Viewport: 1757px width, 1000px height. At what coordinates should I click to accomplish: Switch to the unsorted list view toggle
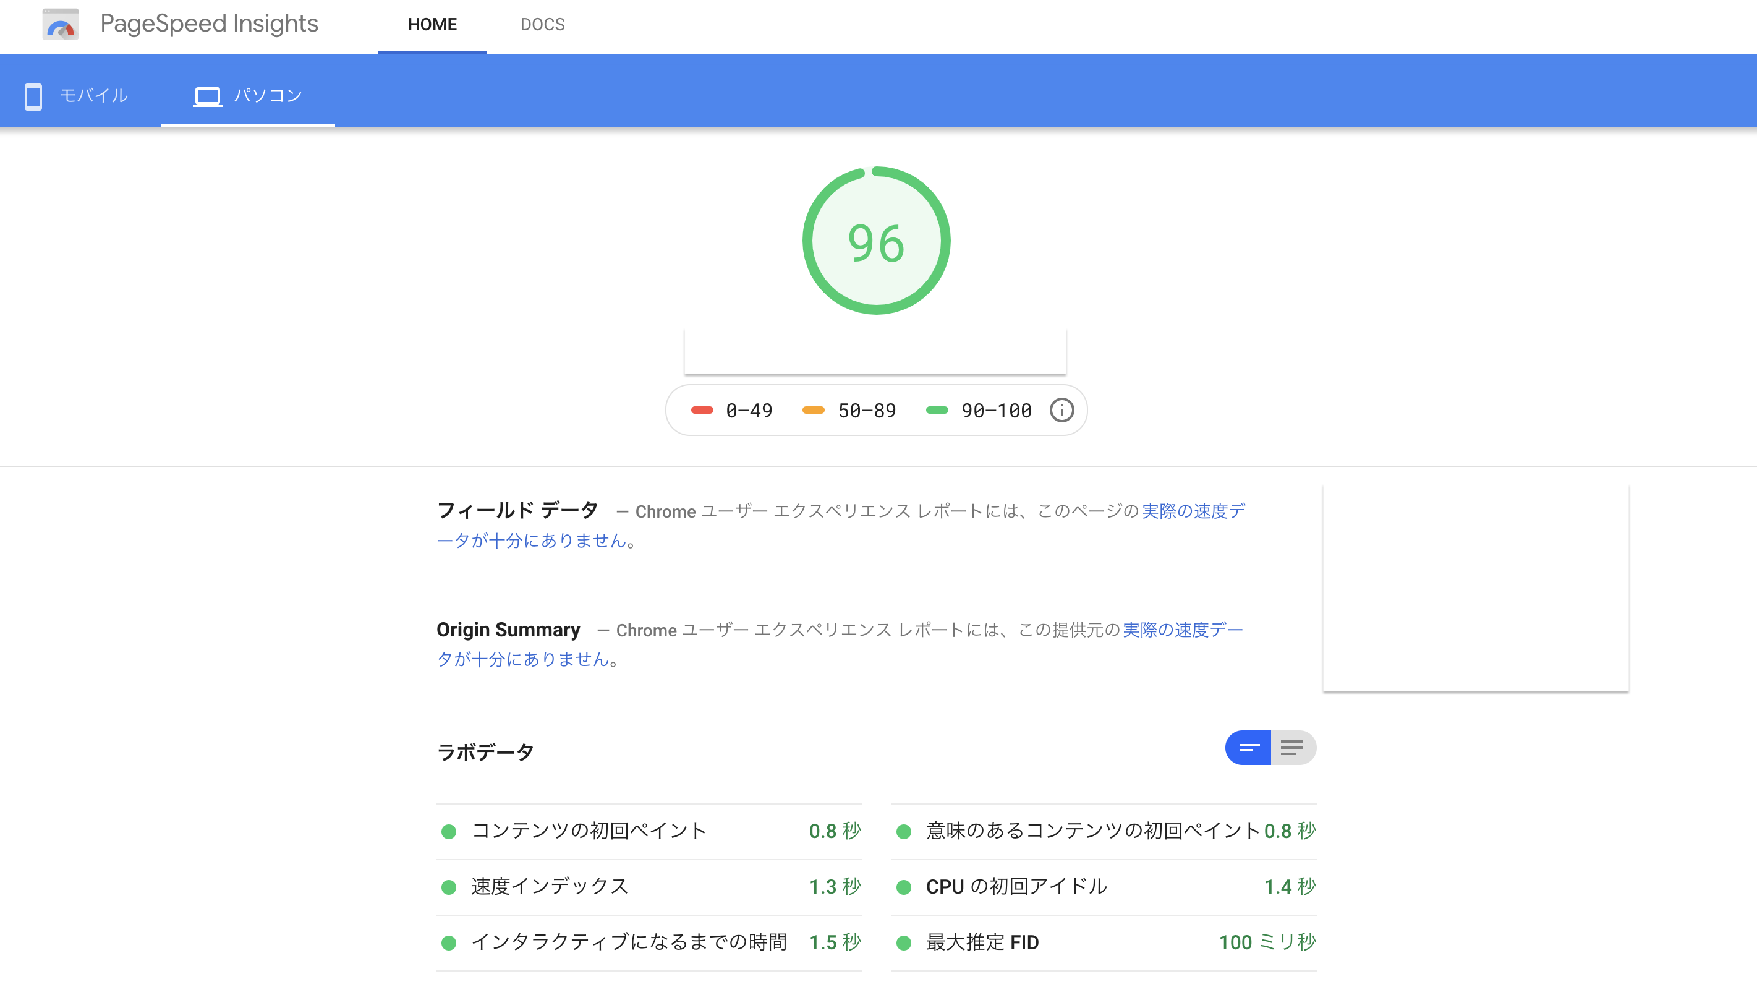click(x=1293, y=747)
